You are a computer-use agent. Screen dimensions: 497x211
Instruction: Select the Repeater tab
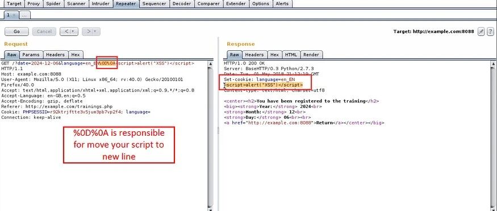pyautogui.click(x=126, y=4)
